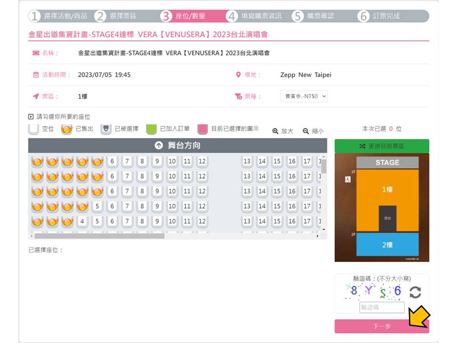
Task: Zoom in the seat map with 放大
Action: coord(283,131)
